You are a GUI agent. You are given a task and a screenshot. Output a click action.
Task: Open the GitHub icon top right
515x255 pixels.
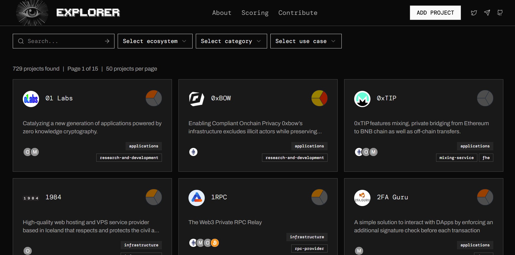pos(500,12)
